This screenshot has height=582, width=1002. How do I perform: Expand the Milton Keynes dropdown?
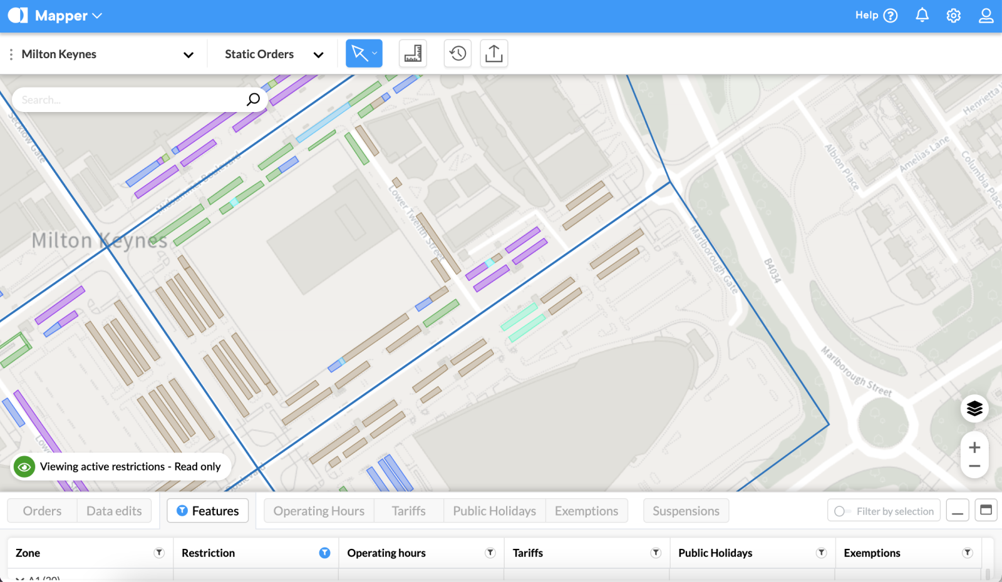pyautogui.click(x=188, y=54)
